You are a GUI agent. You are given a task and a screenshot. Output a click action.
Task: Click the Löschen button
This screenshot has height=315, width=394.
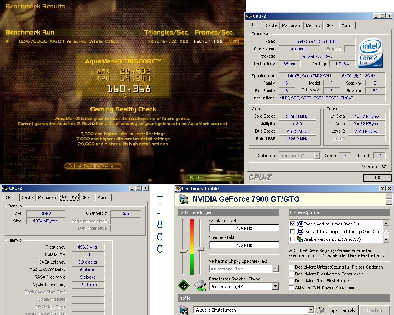pos(374,310)
